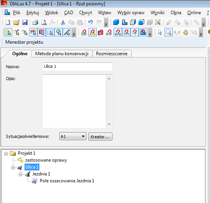The height and width of the screenshot is (203, 210).
Task: Toggle luminaire selection filter icon
Action: click(16, 32)
